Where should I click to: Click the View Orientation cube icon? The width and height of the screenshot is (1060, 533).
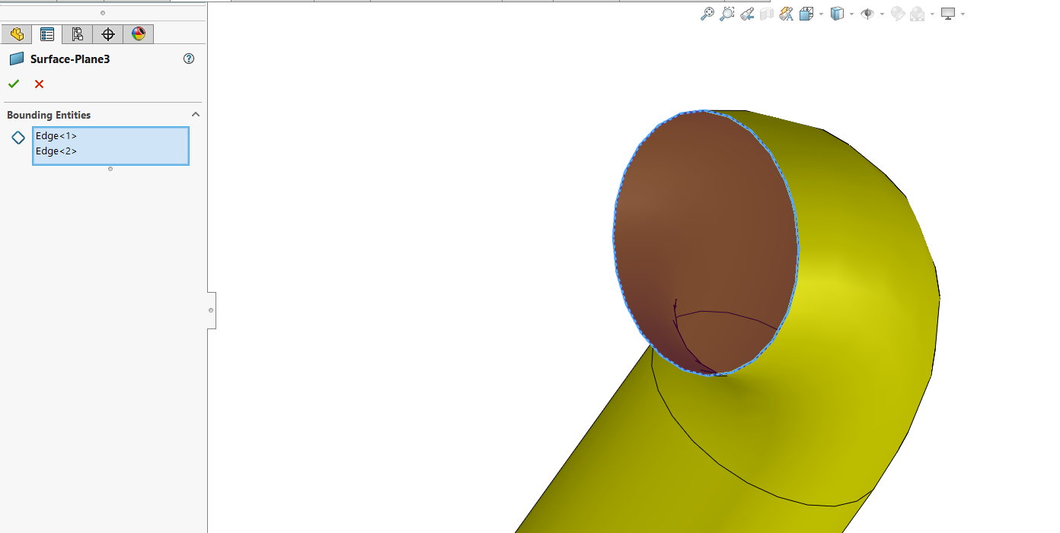coord(806,14)
